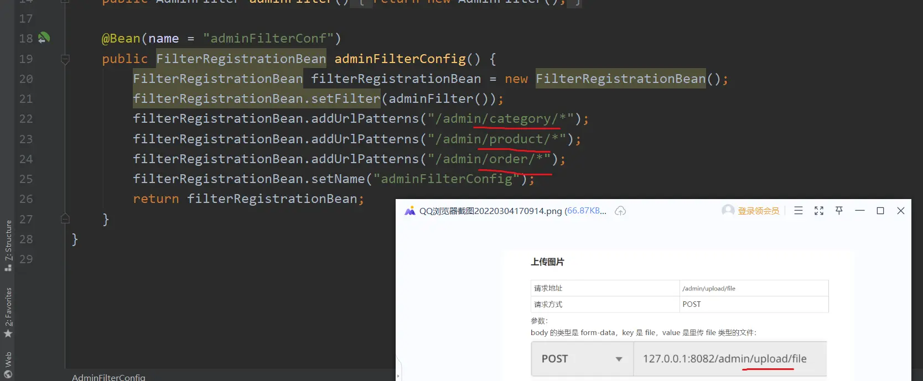Viewport: 923px width, 381px height.
Task: Close the image viewer window
Action: coord(901,211)
